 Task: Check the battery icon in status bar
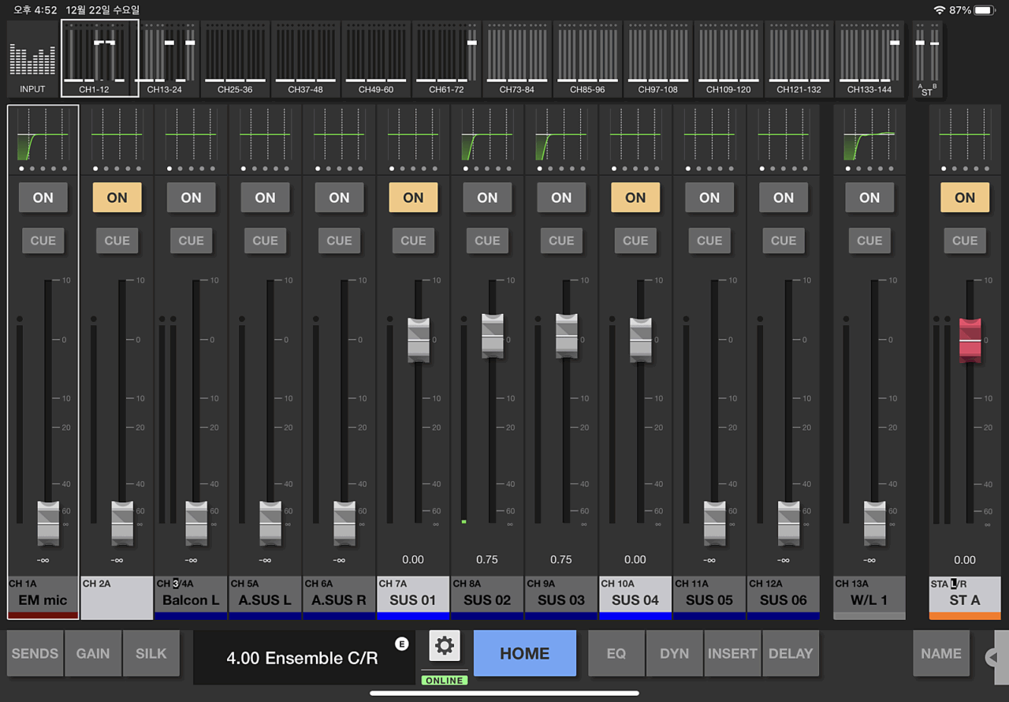click(985, 10)
